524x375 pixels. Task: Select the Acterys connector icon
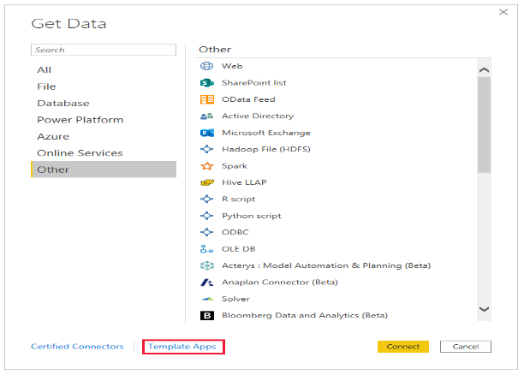click(206, 265)
